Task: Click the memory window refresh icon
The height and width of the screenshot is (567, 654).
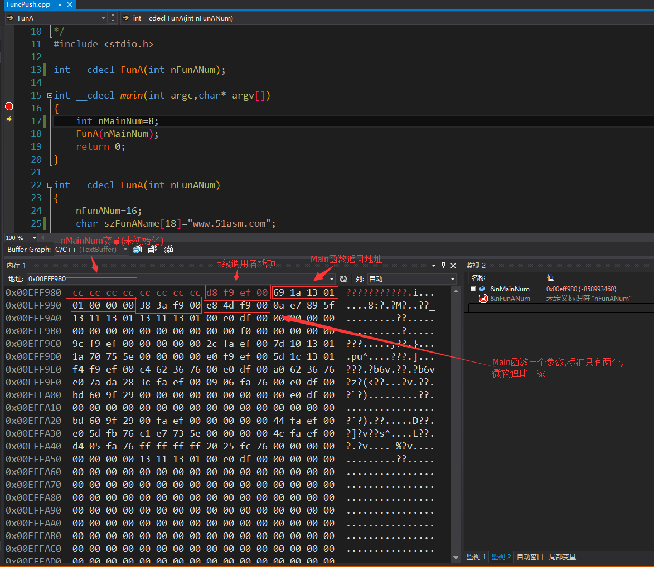Action: click(343, 279)
